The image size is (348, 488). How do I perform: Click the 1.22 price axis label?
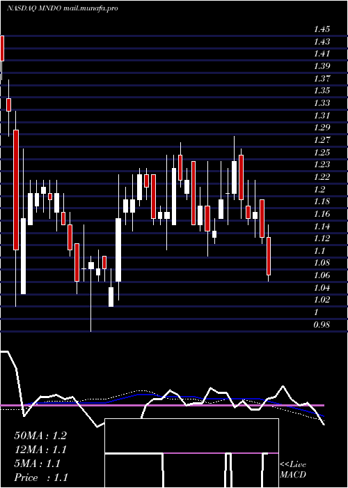click(x=322, y=177)
